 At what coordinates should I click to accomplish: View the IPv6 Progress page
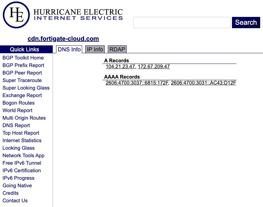[x=18, y=178]
